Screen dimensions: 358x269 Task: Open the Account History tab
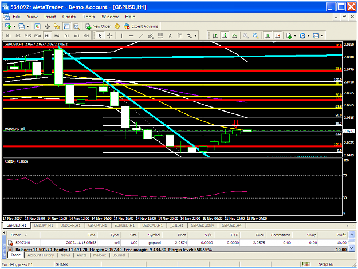[41, 255]
